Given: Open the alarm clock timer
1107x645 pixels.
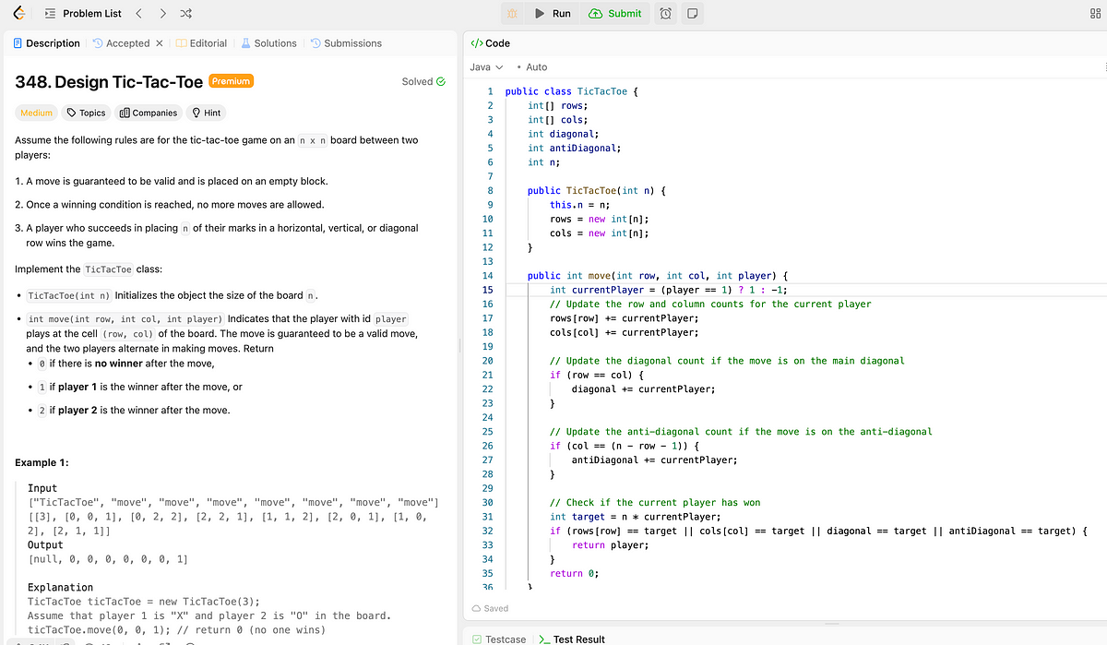Looking at the screenshot, I should tap(666, 13).
